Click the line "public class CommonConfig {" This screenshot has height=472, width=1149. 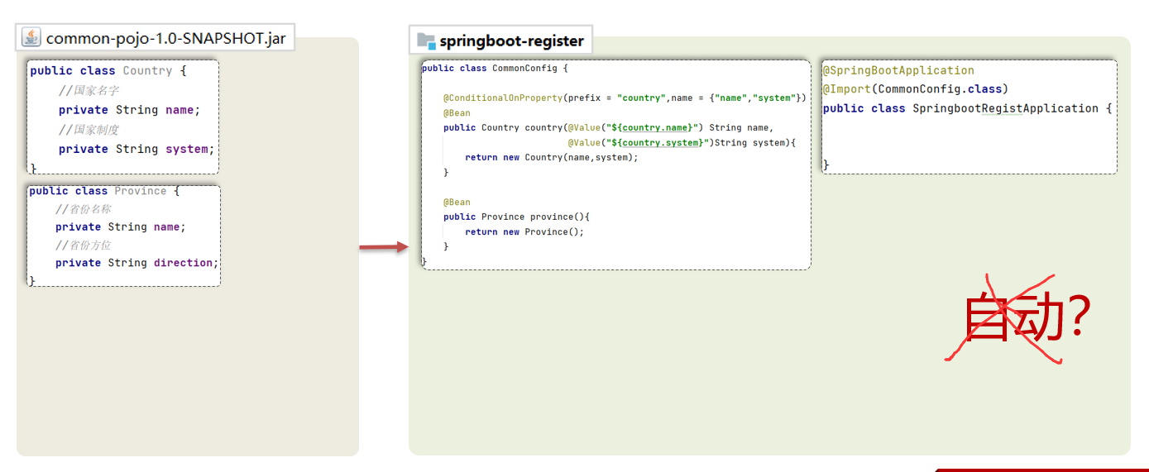point(495,69)
